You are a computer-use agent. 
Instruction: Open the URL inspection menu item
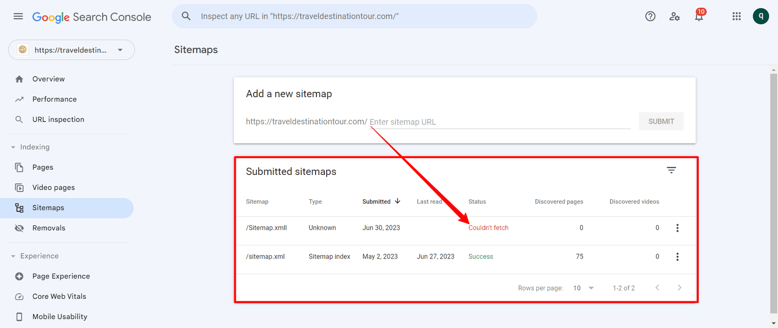pos(67,120)
